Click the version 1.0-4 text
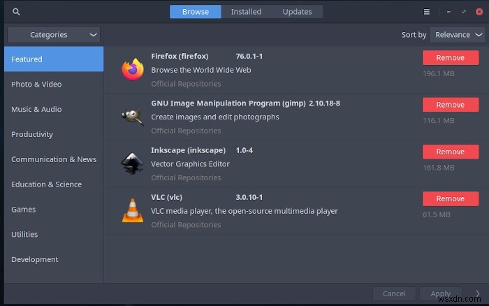This screenshot has height=306, width=489. pos(245,150)
